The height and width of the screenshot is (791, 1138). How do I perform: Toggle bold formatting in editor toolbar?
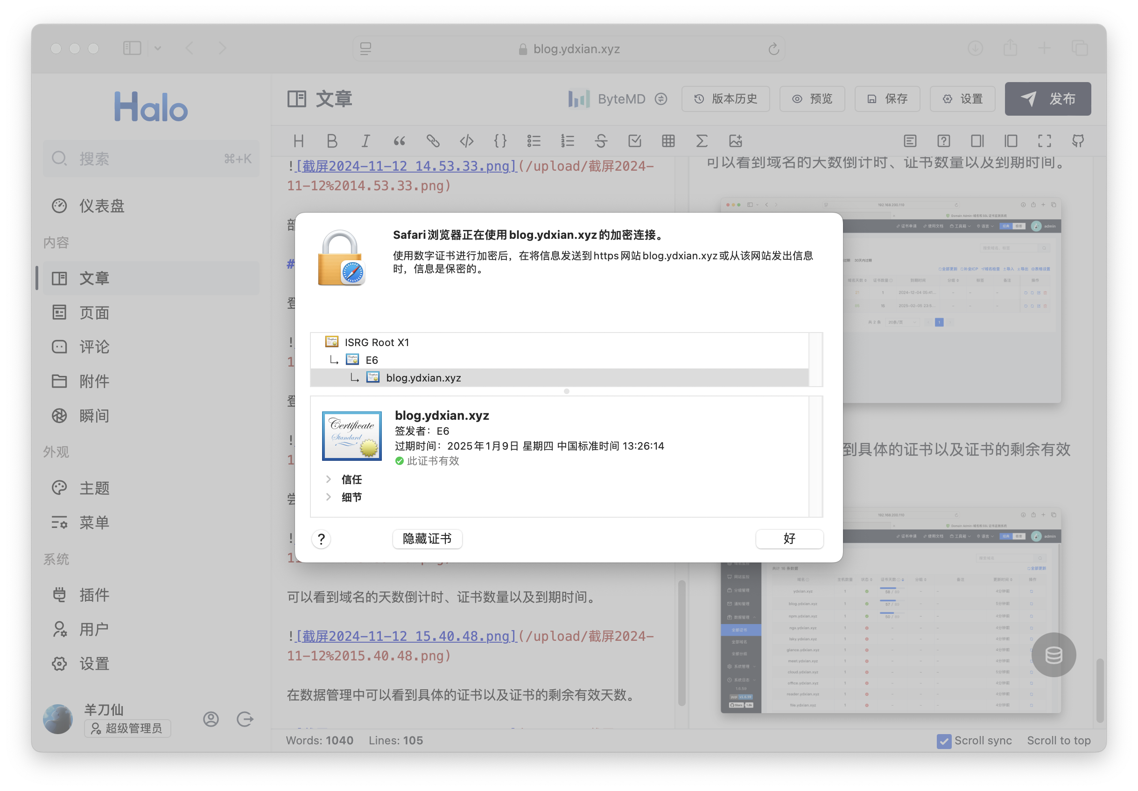(332, 141)
